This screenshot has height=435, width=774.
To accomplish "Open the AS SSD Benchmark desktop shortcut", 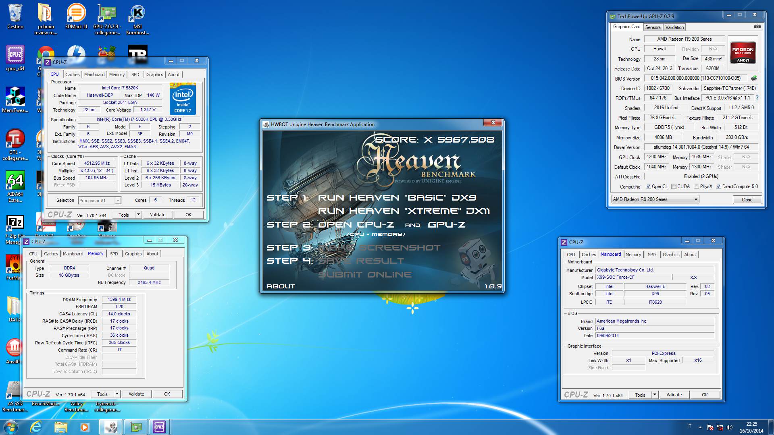I will [x=15, y=396].
